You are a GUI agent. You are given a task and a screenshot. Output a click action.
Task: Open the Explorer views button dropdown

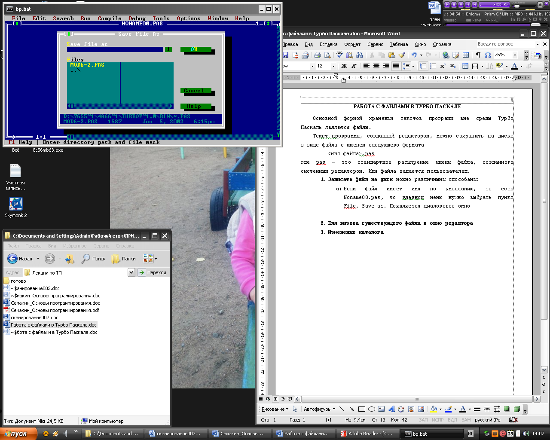(156, 259)
